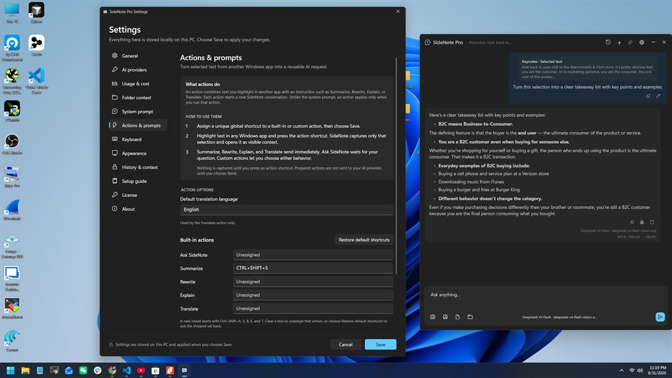Show hidden system tray icons
Screen dimensions: 672x378
coord(621,370)
